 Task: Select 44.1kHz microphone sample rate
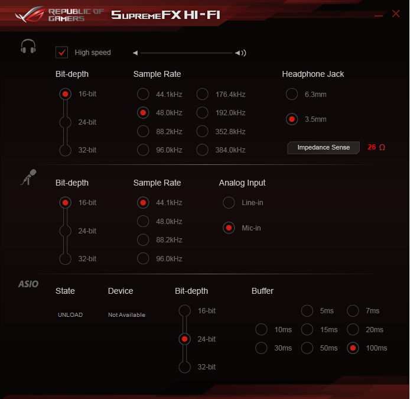point(143,203)
